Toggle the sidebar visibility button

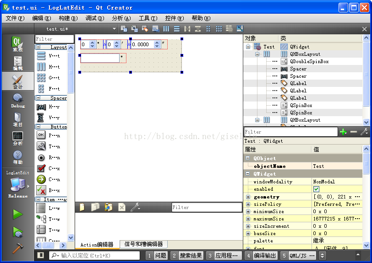coord(41,255)
